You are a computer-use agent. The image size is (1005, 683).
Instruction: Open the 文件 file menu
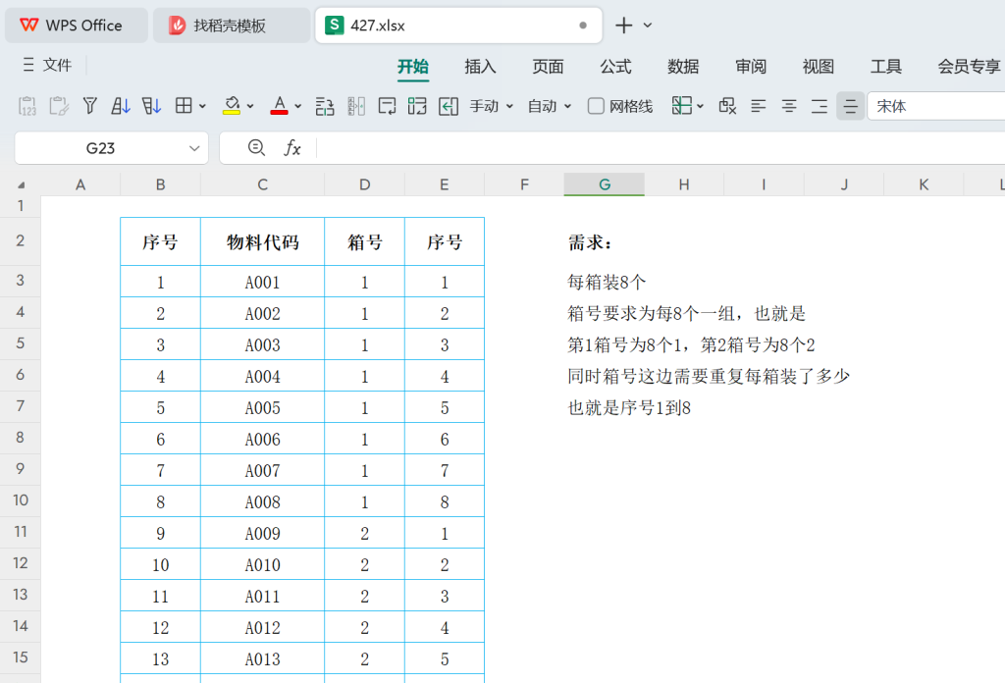[x=47, y=65]
